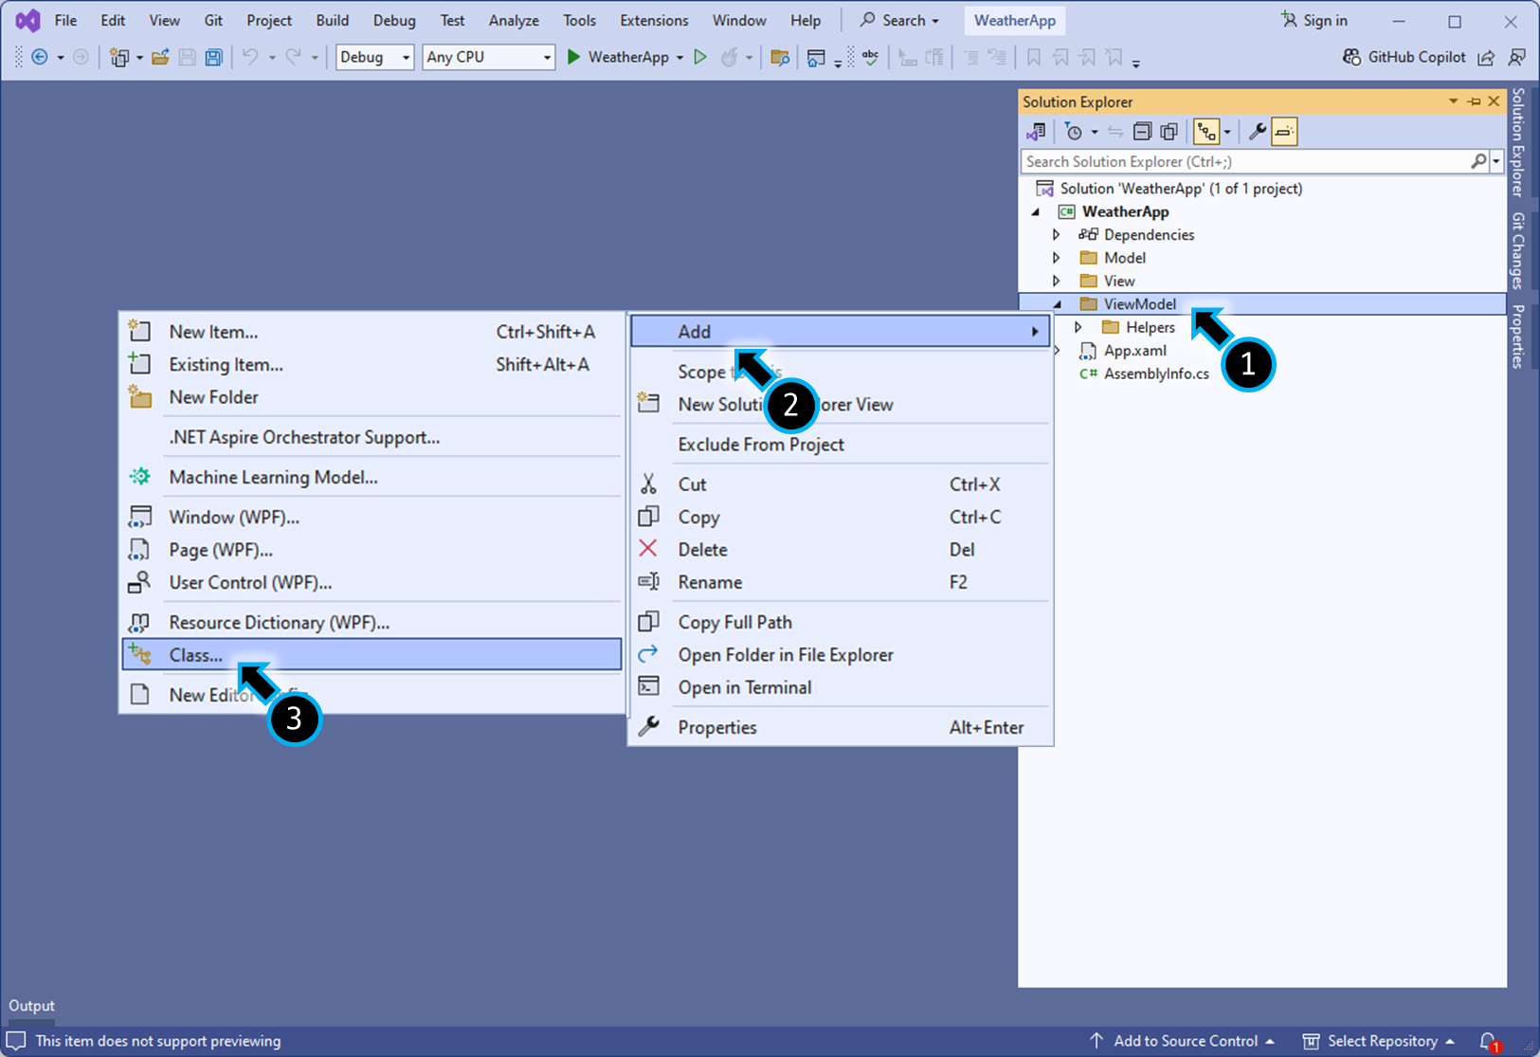The width and height of the screenshot is (1540, 1057).
Task: Open Solution Explorer window position dropdown arrow
Action: tap(1454, 101)
